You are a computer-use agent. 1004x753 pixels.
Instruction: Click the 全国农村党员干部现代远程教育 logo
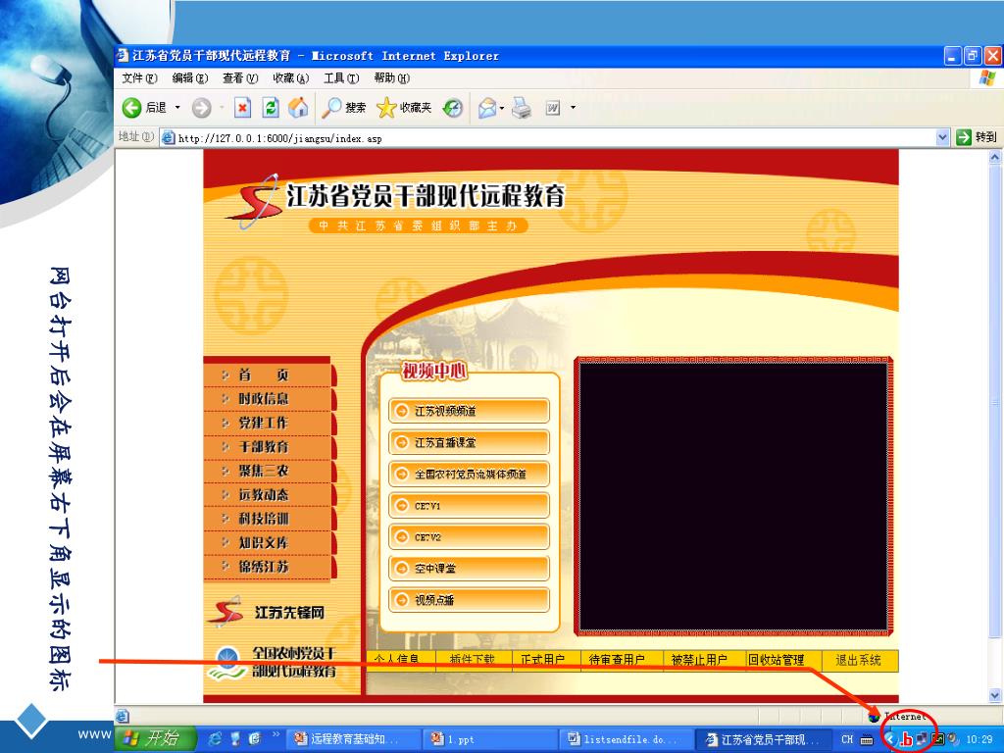(x=274, y=662)
